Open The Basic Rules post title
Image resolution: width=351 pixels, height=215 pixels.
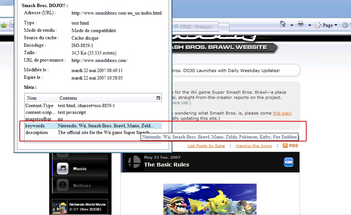(x=166, y=165)
